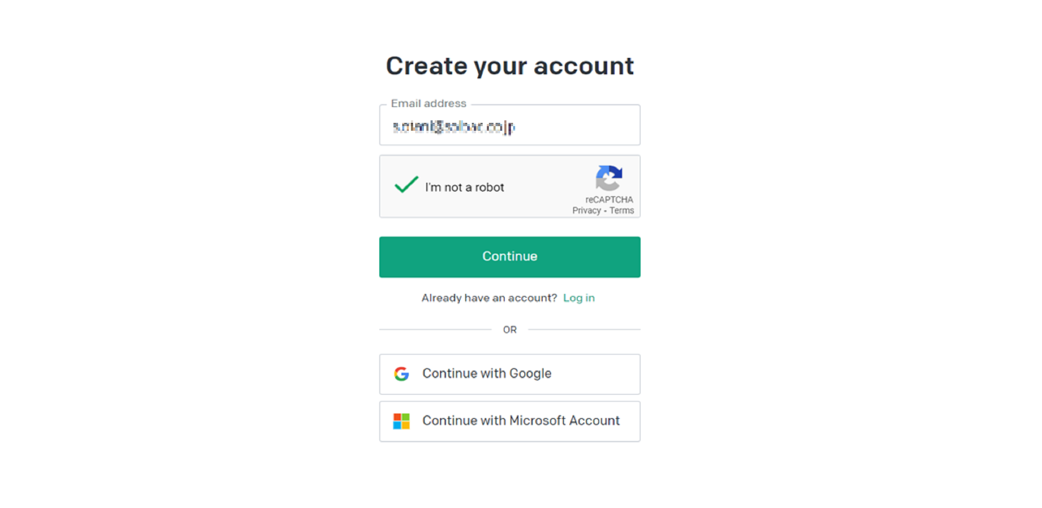Click the blurred typed email text
Screen dimensions: 1042x508
point(454,127)
